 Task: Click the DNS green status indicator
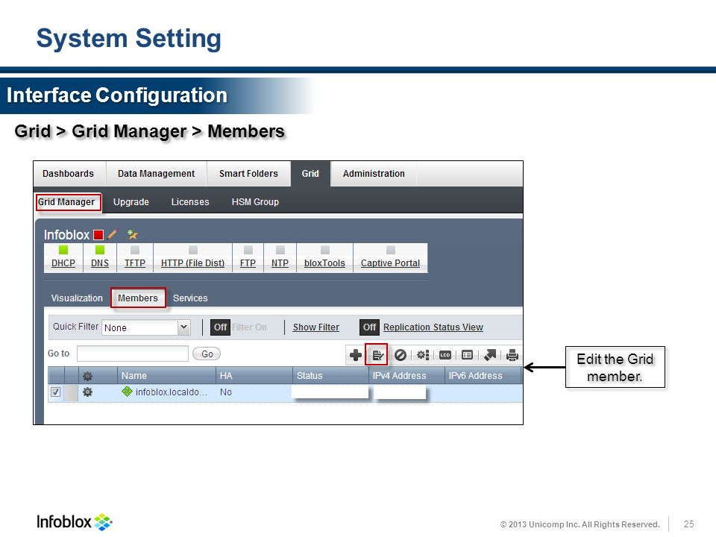pos(99,250)
